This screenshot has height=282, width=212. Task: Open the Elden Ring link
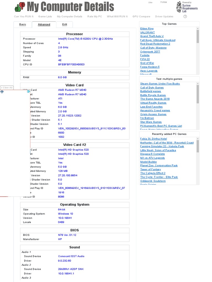click(147, 29)
